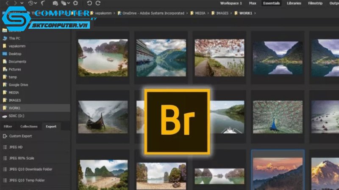Open the Collections panel tab
This screenshot has width=339, height=190.
[x=29, y=126]
